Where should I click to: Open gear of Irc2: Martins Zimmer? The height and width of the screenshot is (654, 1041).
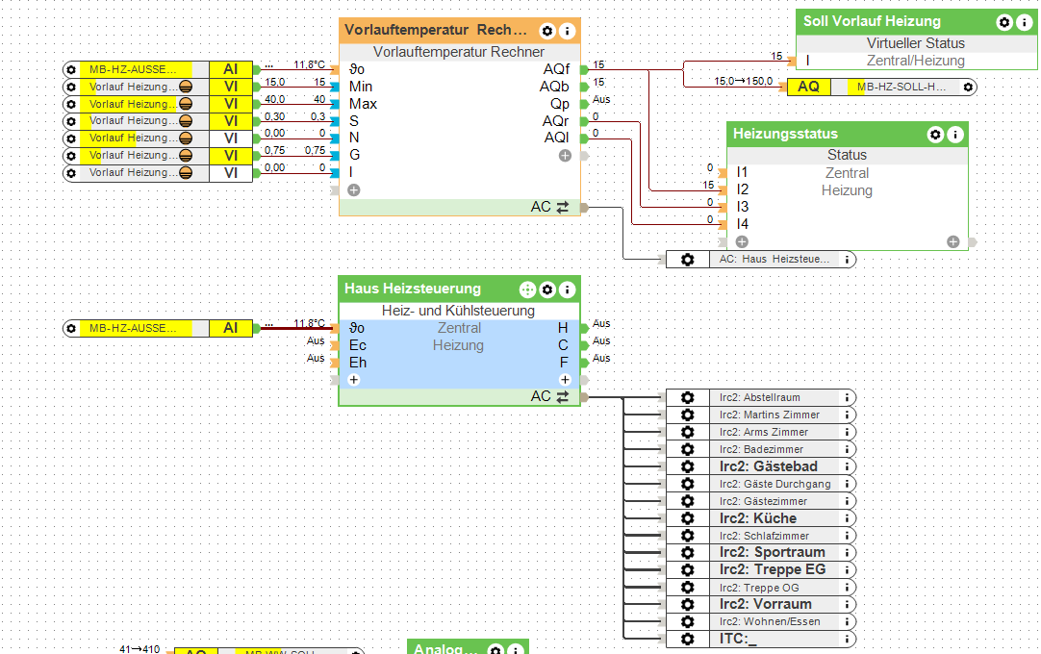click(688, 415)
